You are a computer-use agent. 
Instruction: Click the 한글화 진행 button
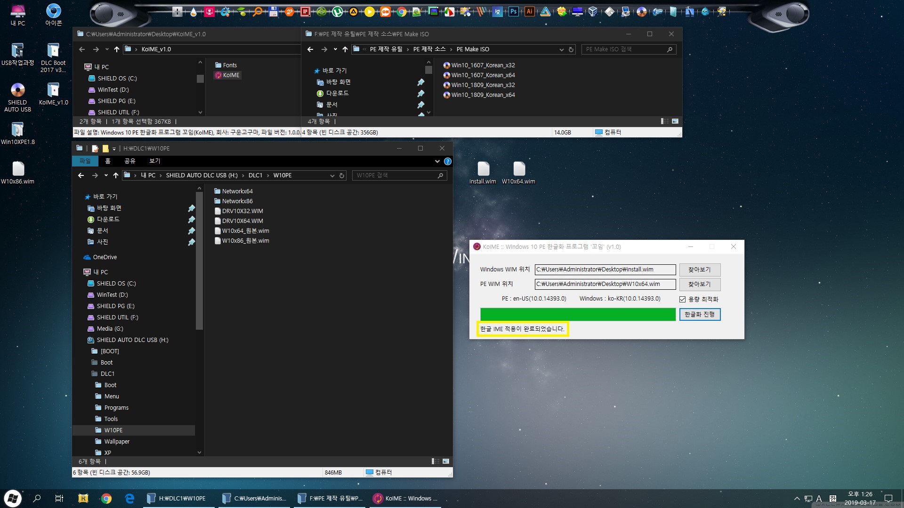[700, 315]
